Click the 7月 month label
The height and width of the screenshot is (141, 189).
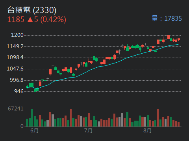tap(88, 130)
